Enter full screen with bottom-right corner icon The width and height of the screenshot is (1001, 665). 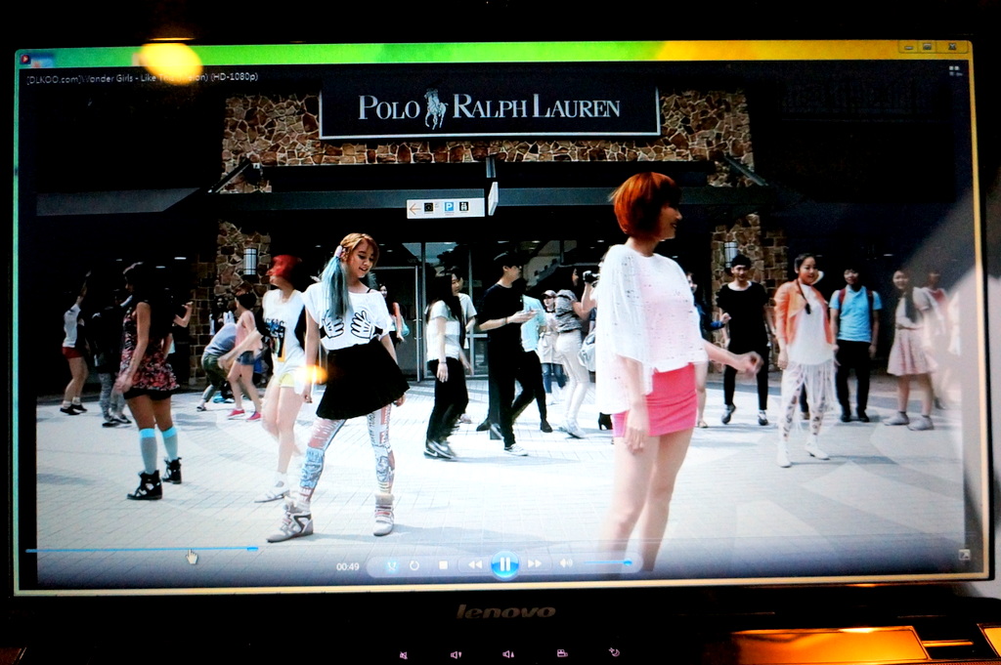coord(964,555)
